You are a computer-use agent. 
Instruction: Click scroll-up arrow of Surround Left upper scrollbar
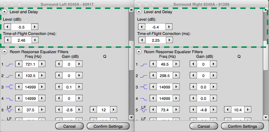[x=131, y=10]
